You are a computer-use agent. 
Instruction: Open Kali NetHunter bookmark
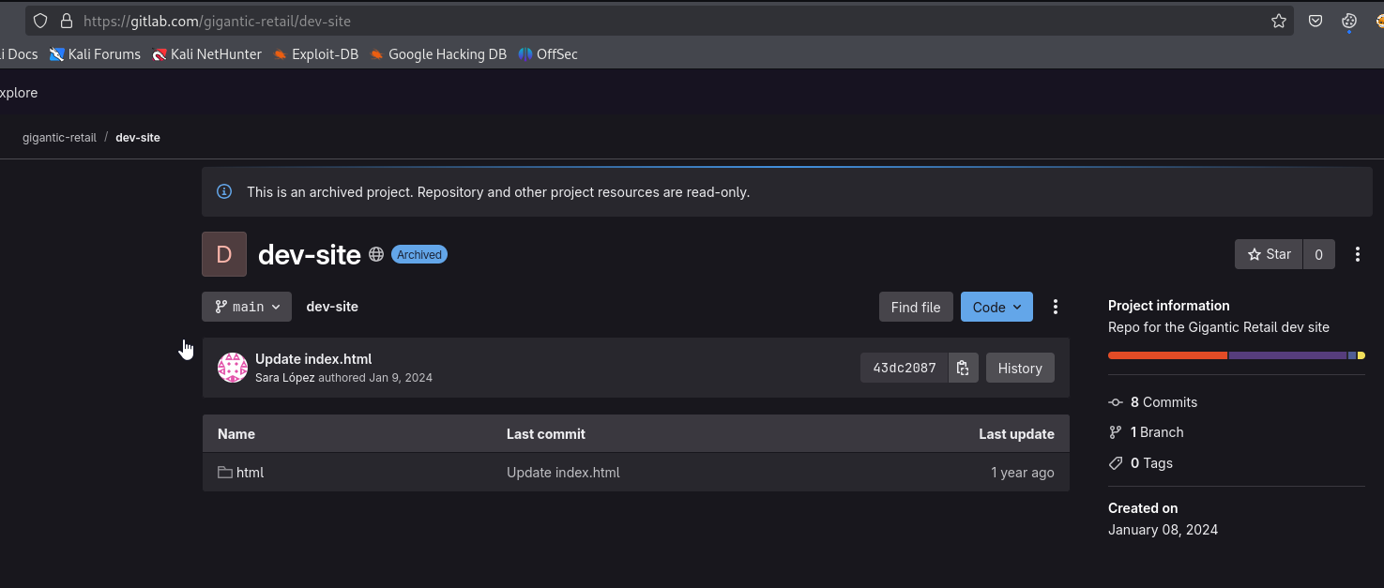click(206, 54)
